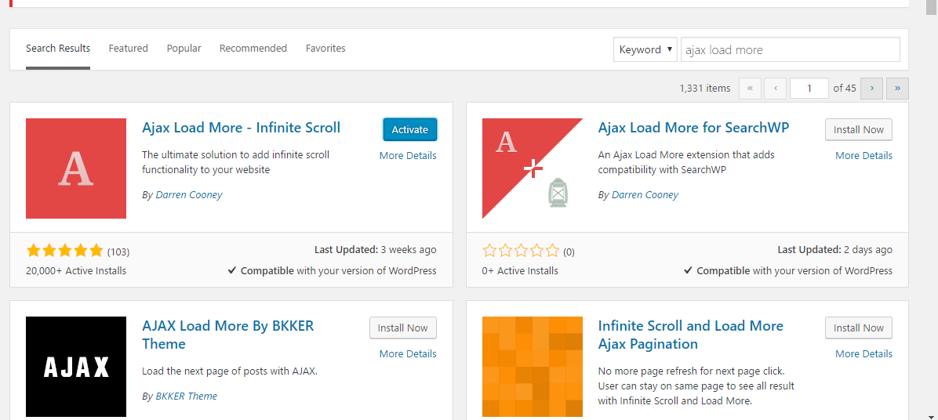Screen dimensions: 938x420
Task: Activate Ajax Load More - Infinite Scroll
Action: coord(409,129)
